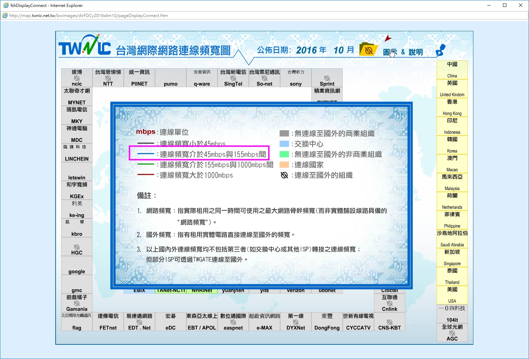
Task: Select the MDC provider cell
Action: coord(77,134)
